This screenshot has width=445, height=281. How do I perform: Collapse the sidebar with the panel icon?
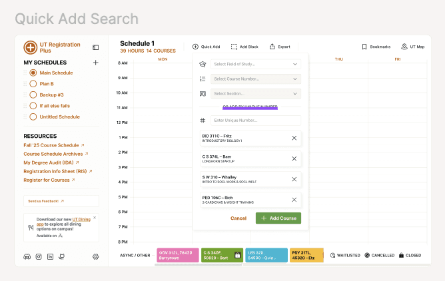(96, 47)
